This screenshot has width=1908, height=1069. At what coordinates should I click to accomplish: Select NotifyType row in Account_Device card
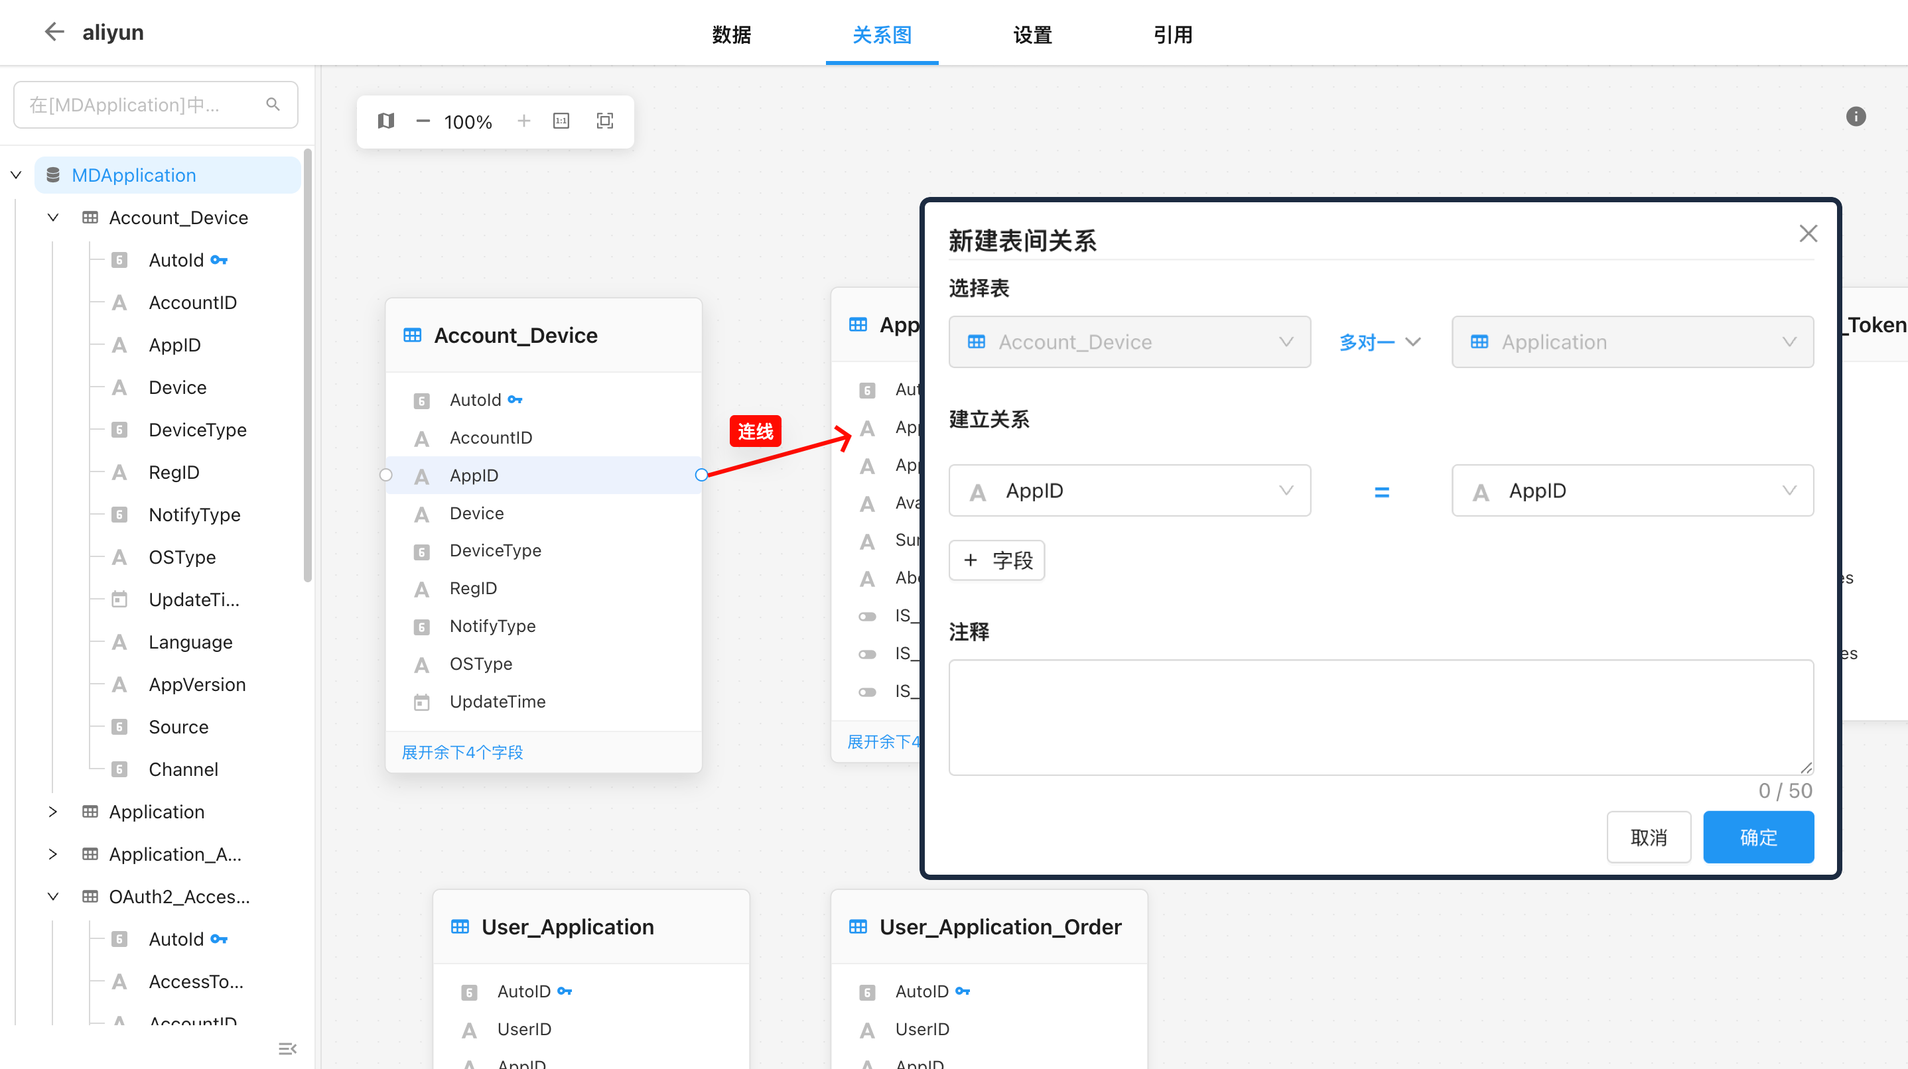pos(543,625)
